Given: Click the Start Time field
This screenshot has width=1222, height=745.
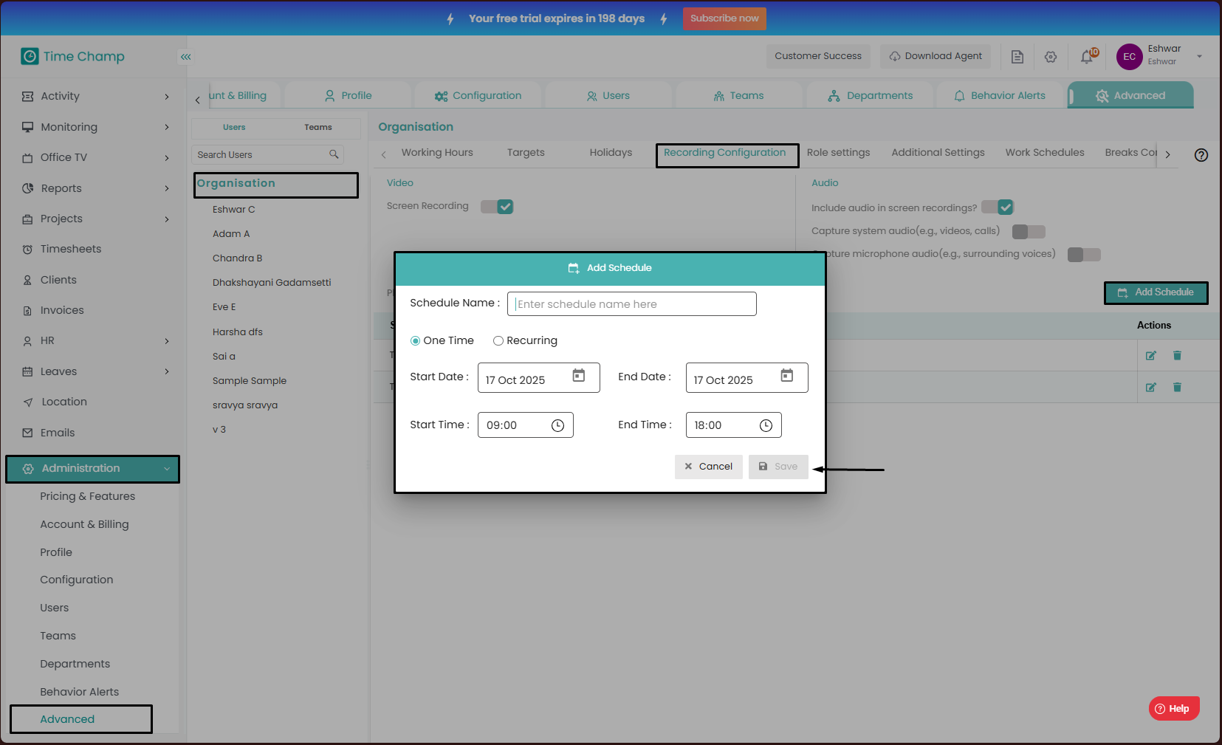Looking at the screenshot, I should point(526,425).
